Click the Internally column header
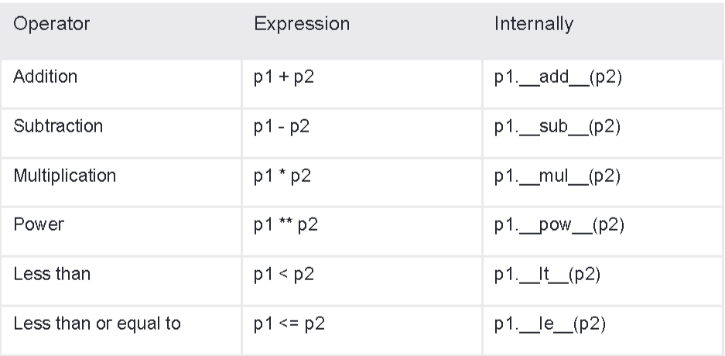The width and height of the screenshot is (725, 356). point(534,24)
